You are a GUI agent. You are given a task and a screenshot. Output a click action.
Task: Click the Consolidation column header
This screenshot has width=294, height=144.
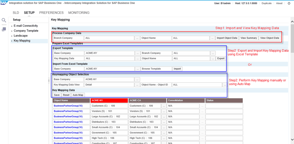pyautogui.click(x=186, y=101)
